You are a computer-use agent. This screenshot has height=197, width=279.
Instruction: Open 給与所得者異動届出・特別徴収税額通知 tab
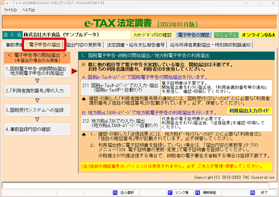tap(210, 45)
